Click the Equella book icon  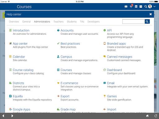coord(10,96)
